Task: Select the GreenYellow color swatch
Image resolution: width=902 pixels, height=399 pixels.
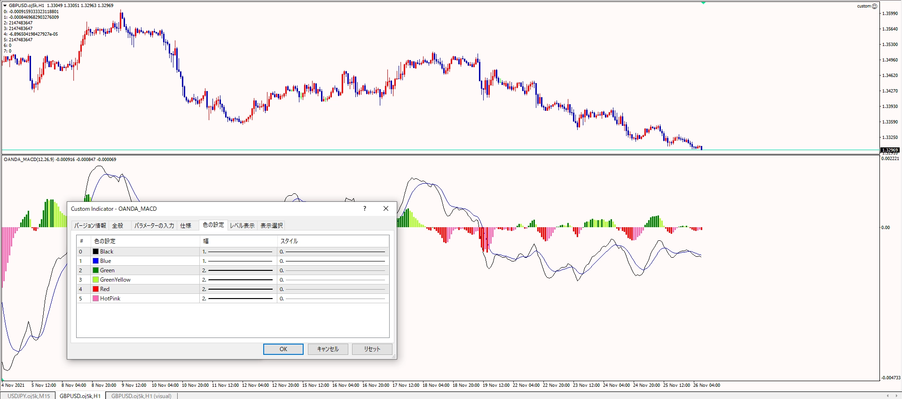Action: 96,280
